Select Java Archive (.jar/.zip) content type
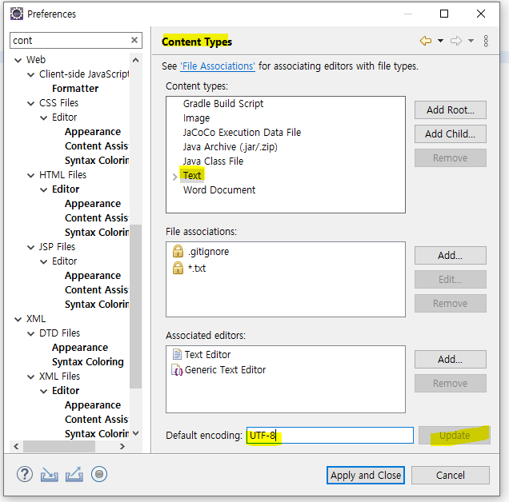Screen dimensions: 509x502 [230, 147]
